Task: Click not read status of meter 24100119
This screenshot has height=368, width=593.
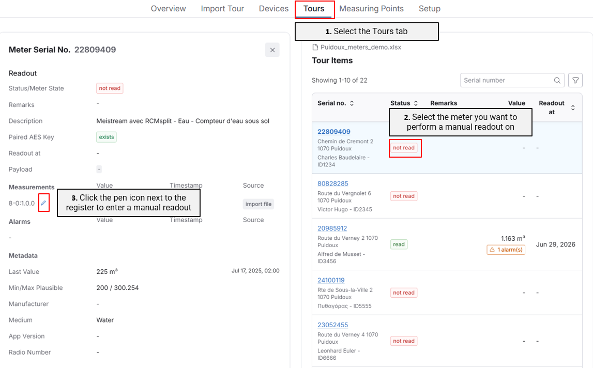Action: click(x=404, y=293)
